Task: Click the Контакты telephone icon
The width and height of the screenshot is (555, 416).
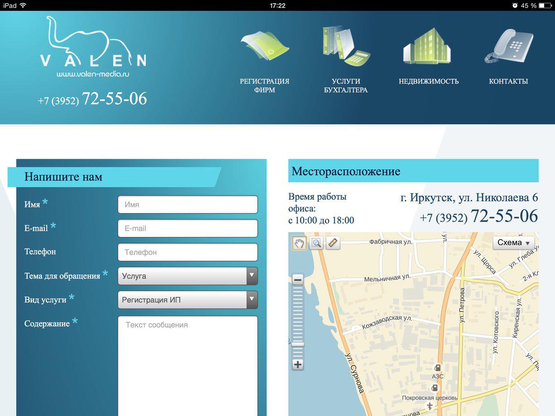Action: pos(508,46)
